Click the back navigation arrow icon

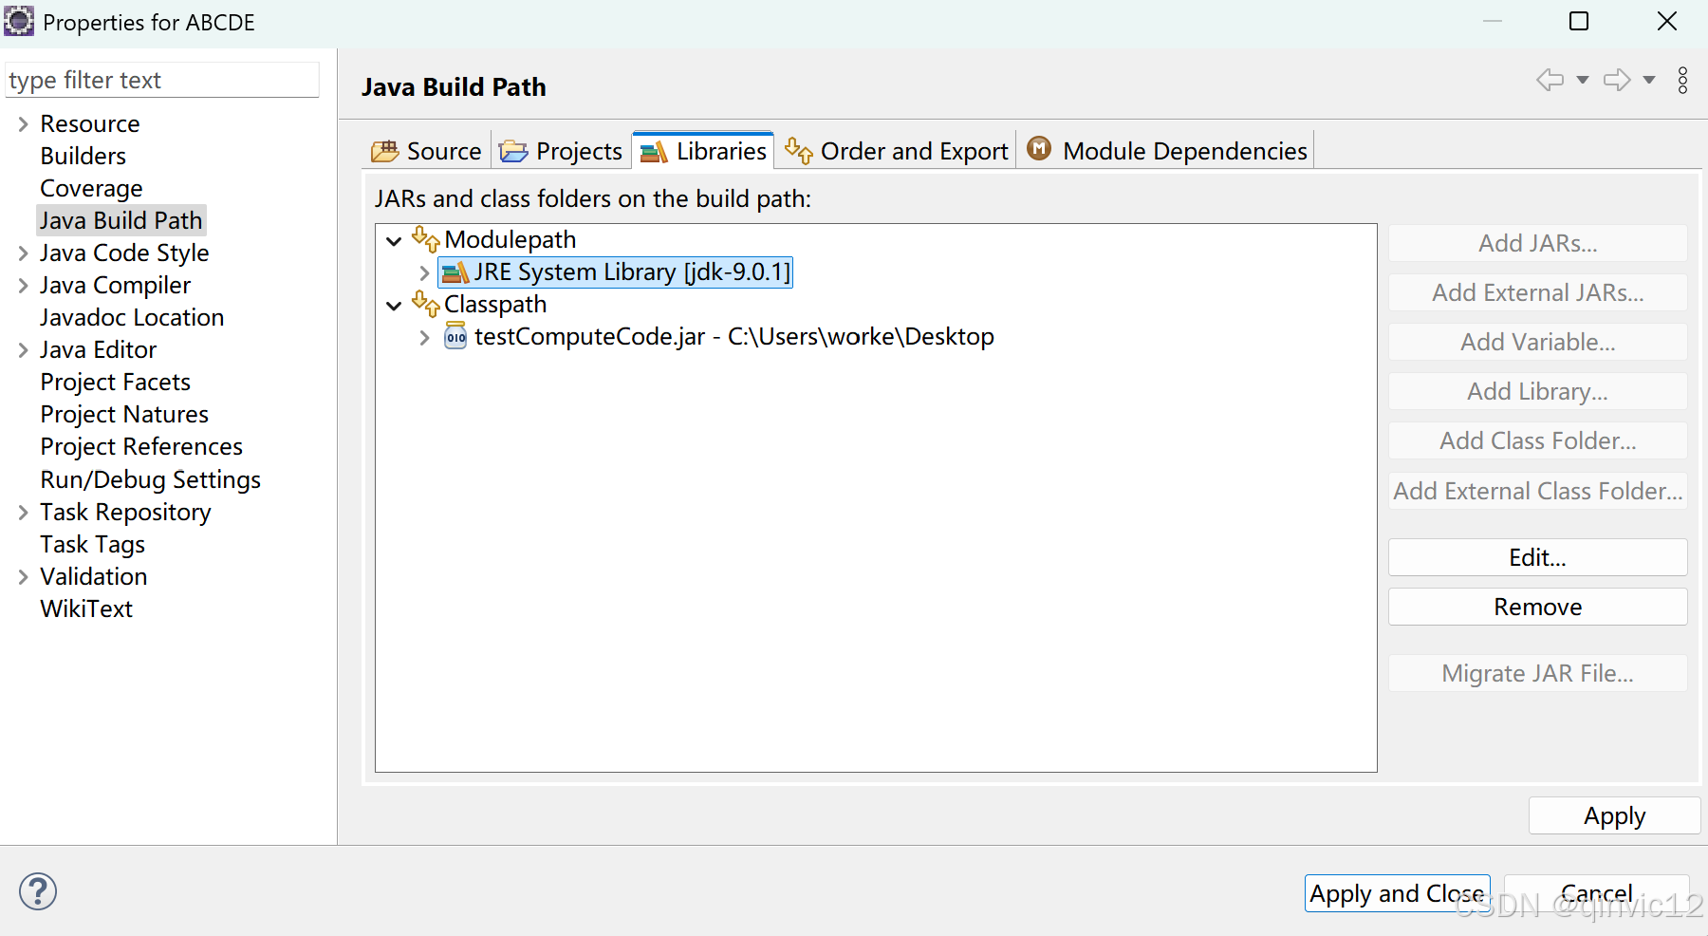tap(1550, 80)
